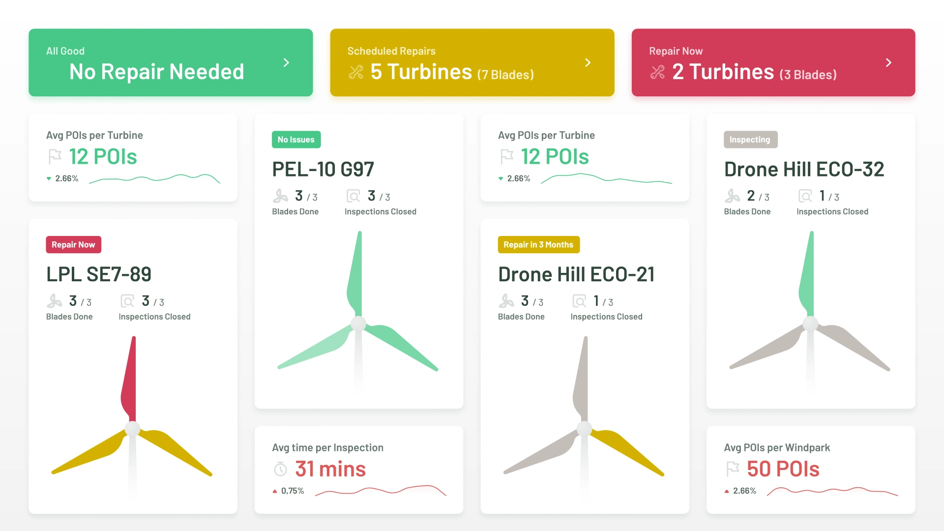Open Scheduled Repairs via its chevron arrow
The image size is (944, 531).
coord(588,62)
